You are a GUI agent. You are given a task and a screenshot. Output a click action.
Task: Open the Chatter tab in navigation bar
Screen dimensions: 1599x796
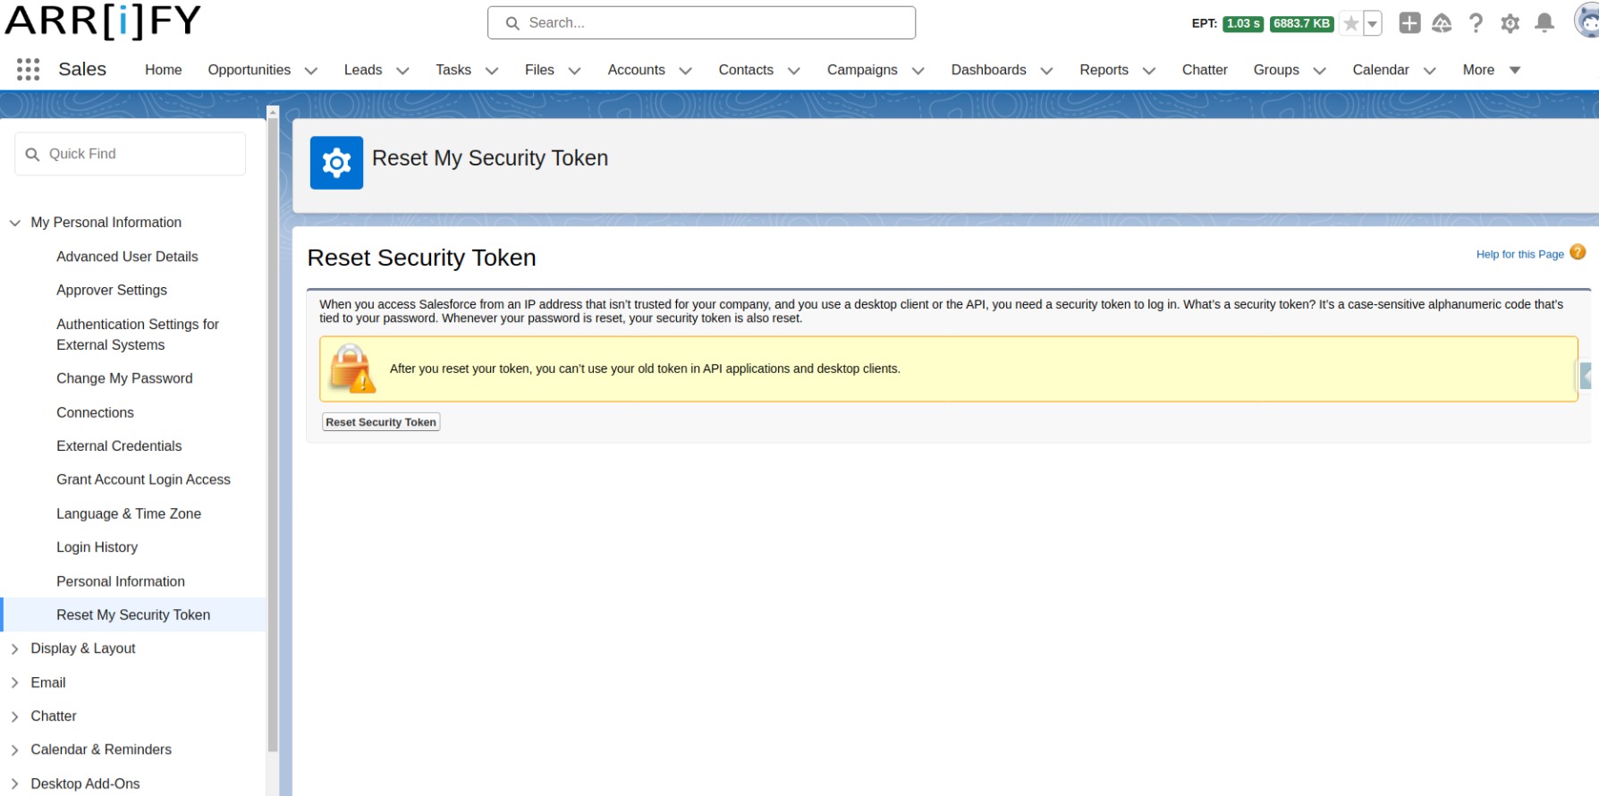pyautogui.click(x=1205, y=70)
